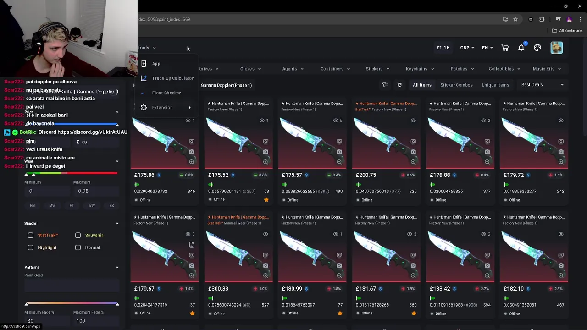
Task: Collapse the Special filter section
Action: click(117, 223)
